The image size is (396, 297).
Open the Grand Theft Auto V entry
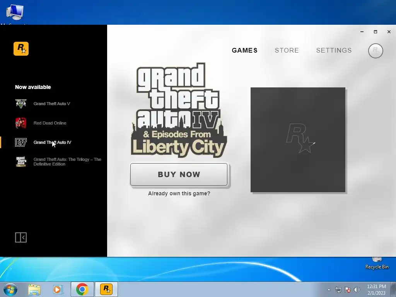click(x=52, y=104)
